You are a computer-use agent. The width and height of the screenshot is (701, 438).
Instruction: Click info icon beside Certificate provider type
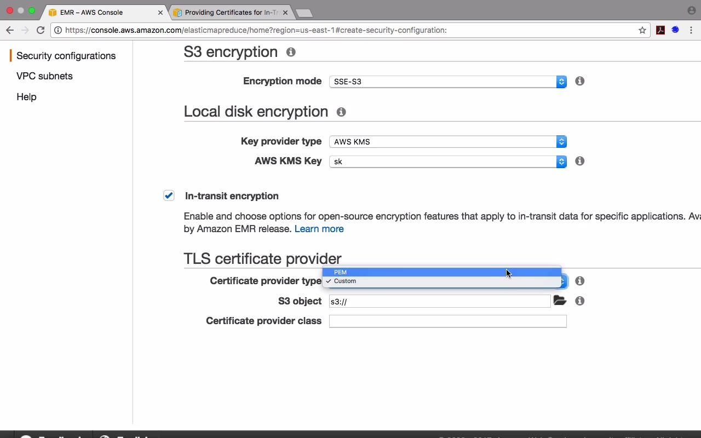(579, 281)
